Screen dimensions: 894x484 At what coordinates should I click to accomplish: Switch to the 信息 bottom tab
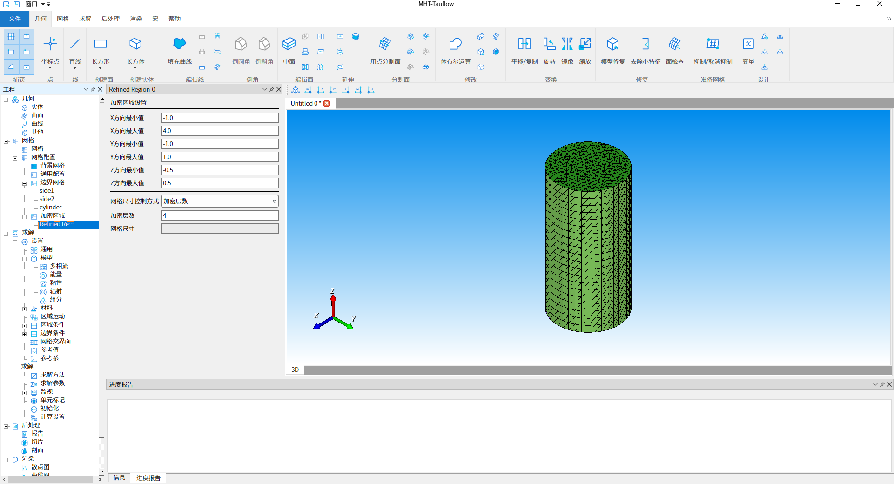119,477
